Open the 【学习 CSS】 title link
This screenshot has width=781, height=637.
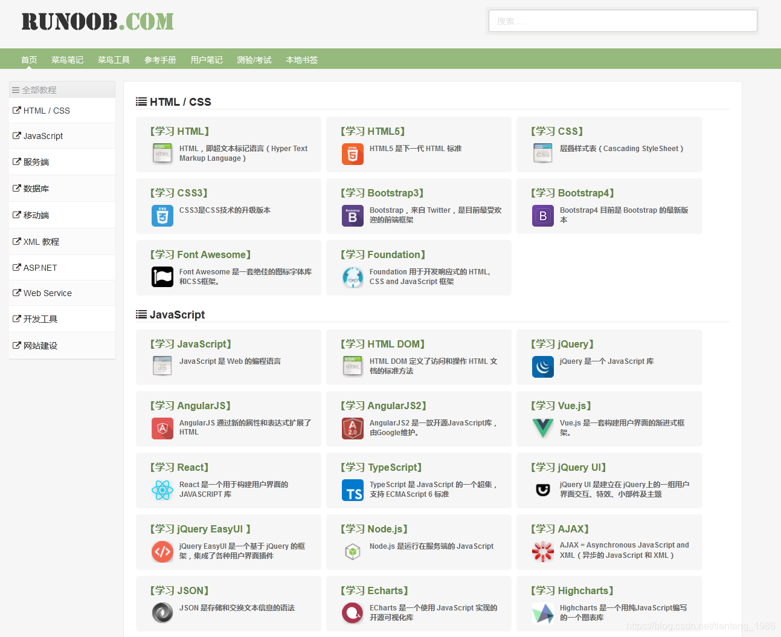(557, 131)
